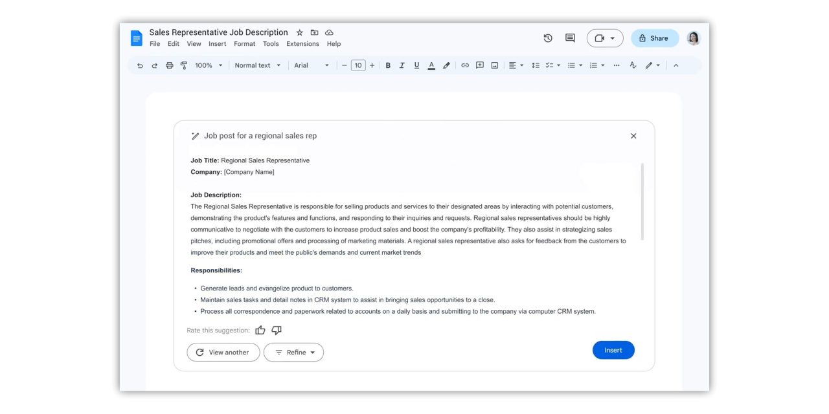Star this document as favorite
Image resolution: width=829 pixels, height=414 pixels.
[299, 32]
